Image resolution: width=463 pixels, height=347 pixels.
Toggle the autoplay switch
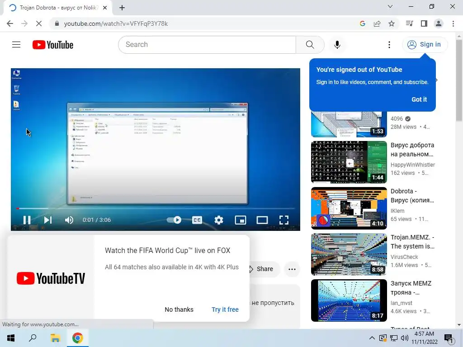174,220
